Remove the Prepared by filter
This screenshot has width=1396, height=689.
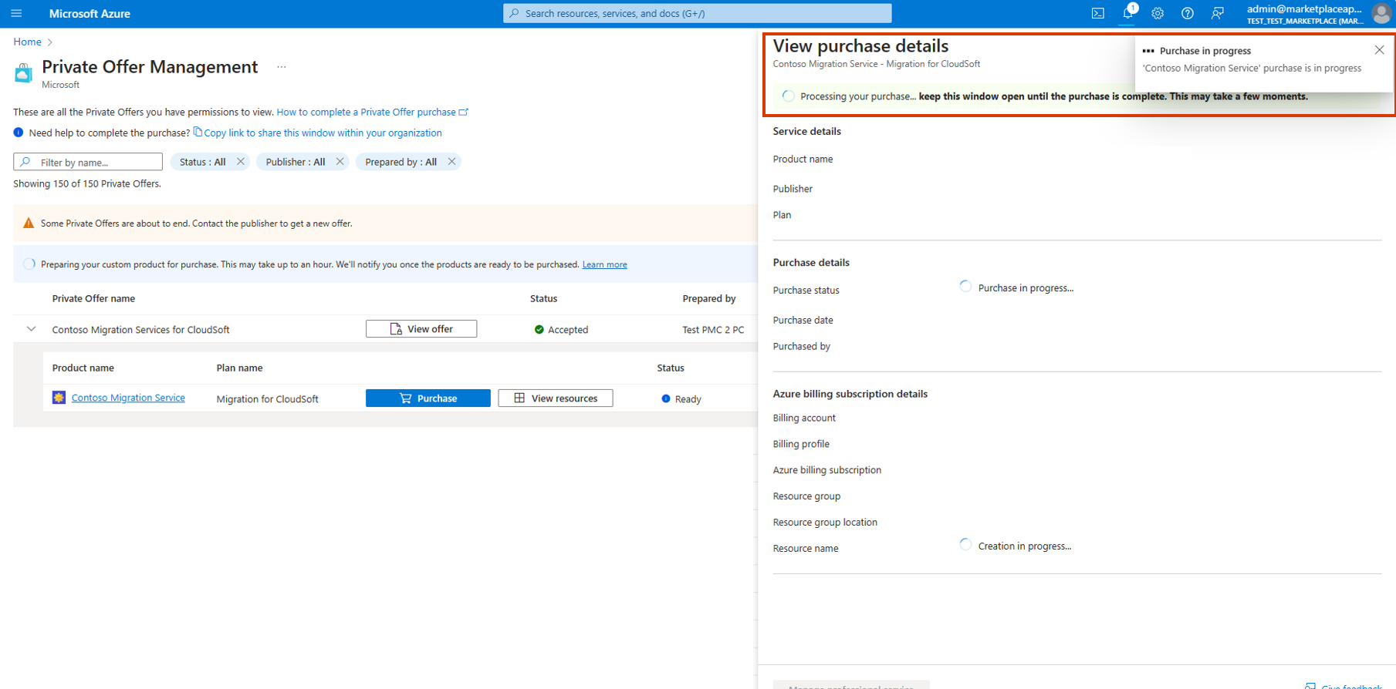(x=451, y=162)
